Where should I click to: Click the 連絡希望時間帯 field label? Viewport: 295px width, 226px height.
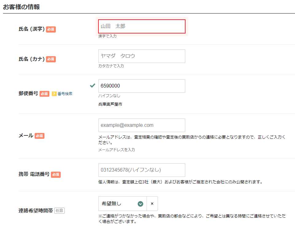(x=36, y=211)
